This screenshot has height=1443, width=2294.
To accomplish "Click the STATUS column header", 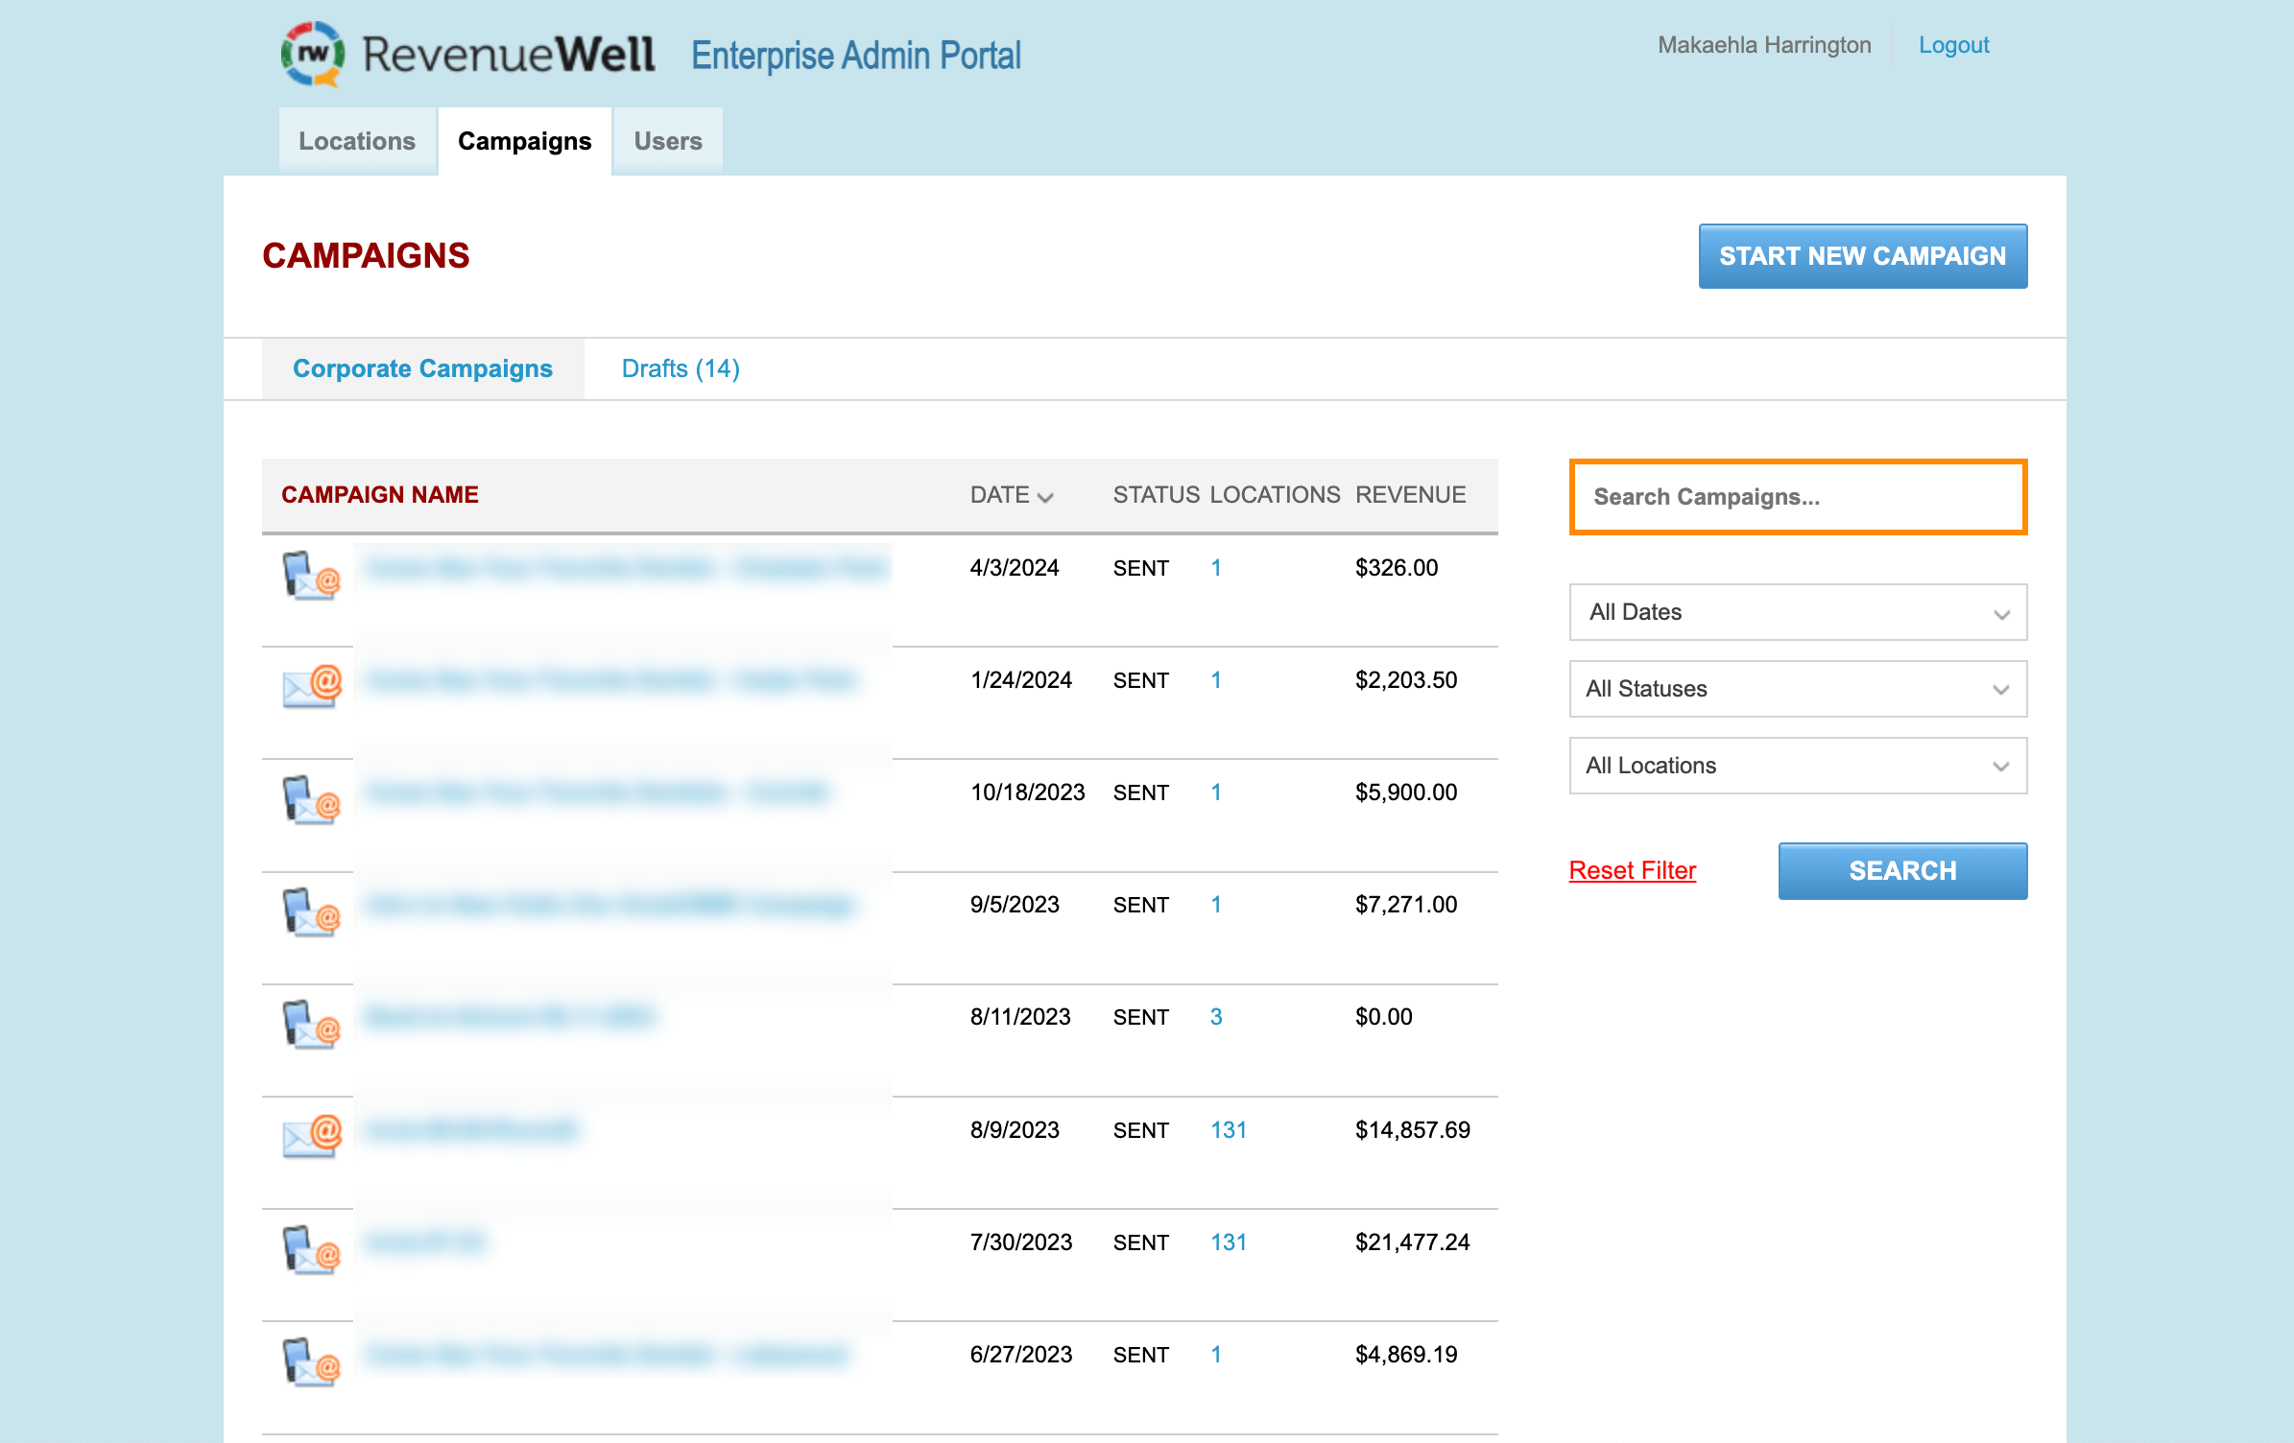I will point(1157,495).
